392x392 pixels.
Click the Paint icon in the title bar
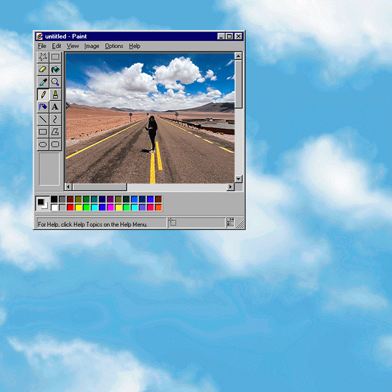pyautogui.click(x=39, y=37)
